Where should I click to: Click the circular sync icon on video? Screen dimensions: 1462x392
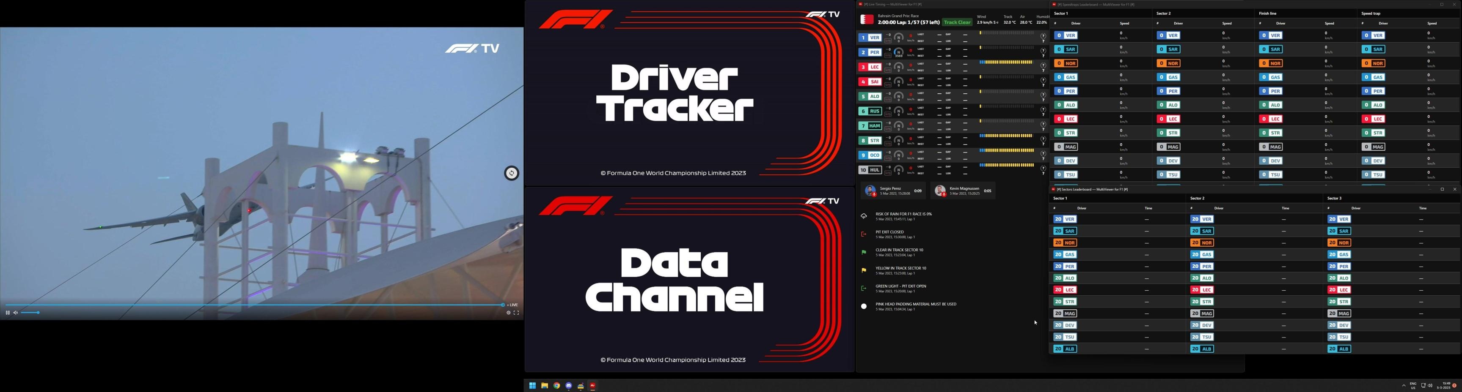click(x=511, y=173)
